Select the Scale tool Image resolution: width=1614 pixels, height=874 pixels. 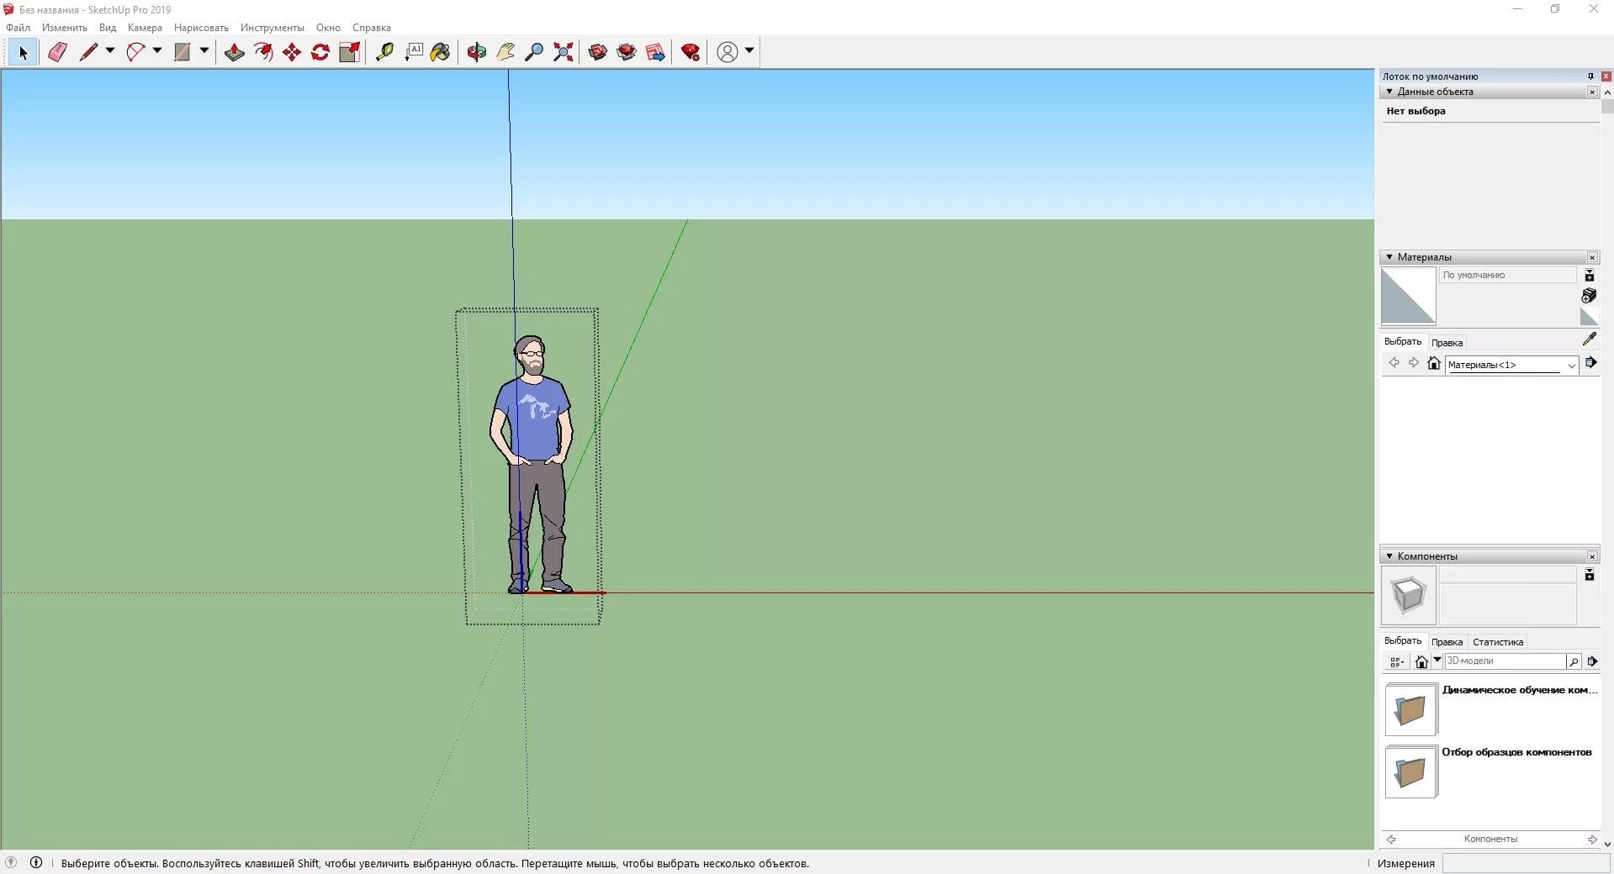(349, 52)
